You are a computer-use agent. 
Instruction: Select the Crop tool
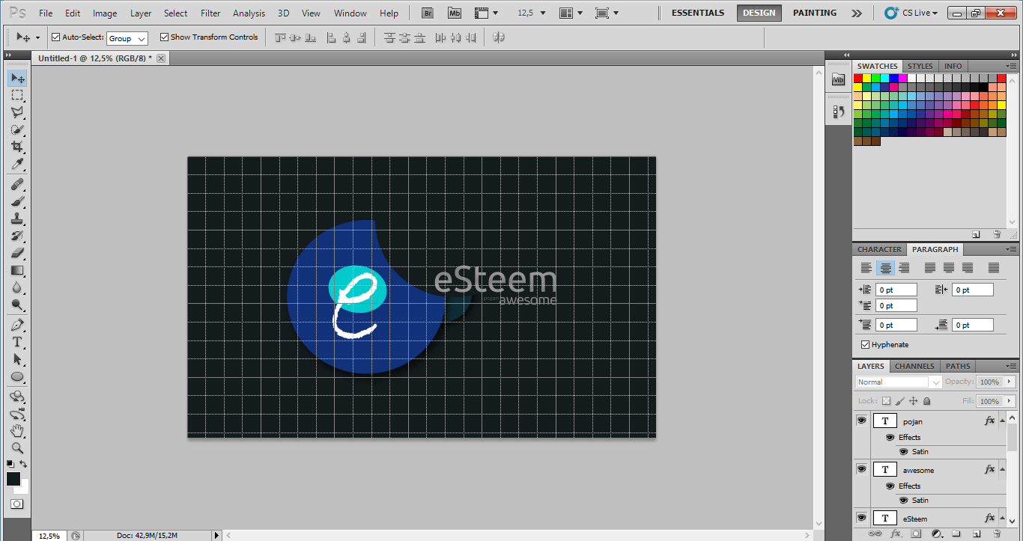pyautogui.click(x=17, y=147)
